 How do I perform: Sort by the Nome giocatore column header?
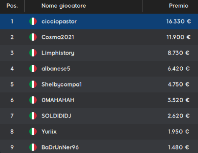pyautogui.click(x=64, y=6)
